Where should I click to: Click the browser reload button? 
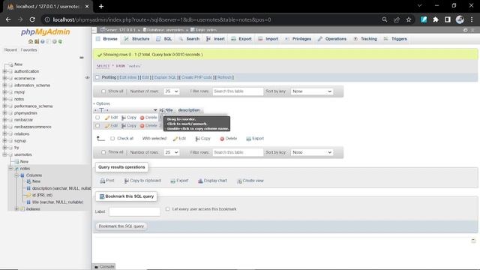tap(32, 19)
